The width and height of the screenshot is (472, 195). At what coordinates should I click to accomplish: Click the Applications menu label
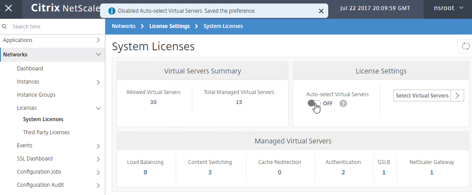(18, 40)
